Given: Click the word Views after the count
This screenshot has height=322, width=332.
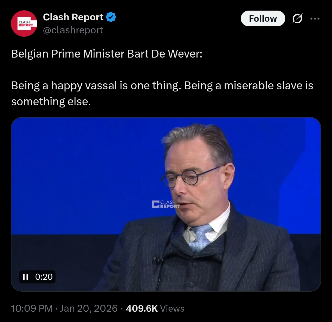Looking at the screenshot, I should [x=172, y=308].
